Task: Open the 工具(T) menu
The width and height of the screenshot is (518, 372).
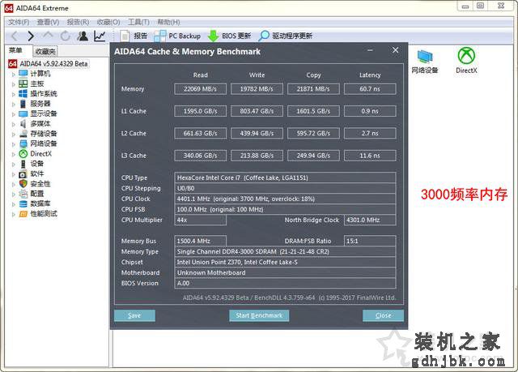Action: [x=138, y=22]
